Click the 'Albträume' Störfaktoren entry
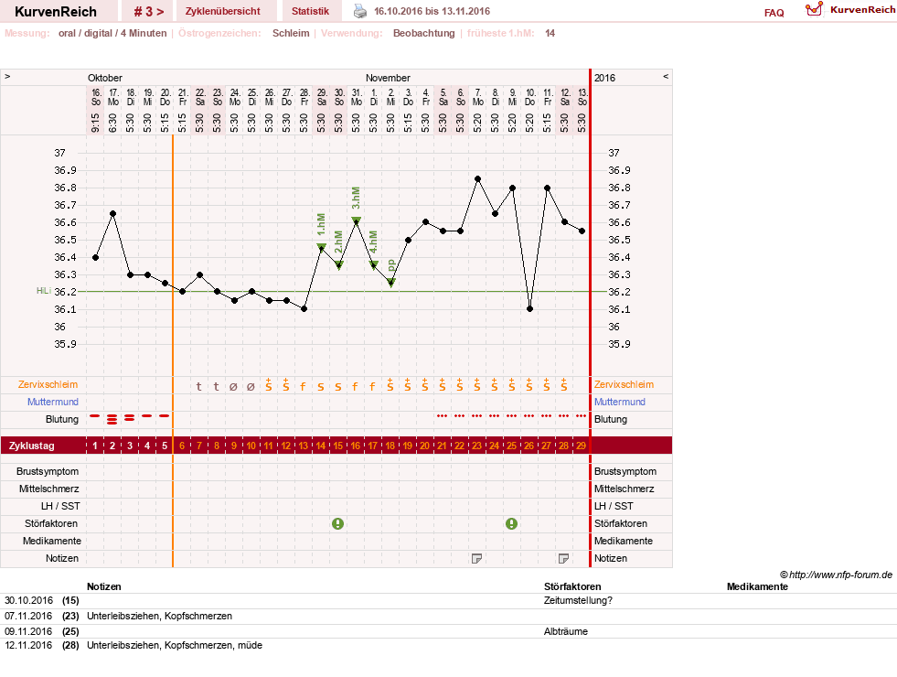The height and width of the screenshot is (677, 897). pos(566,631)
